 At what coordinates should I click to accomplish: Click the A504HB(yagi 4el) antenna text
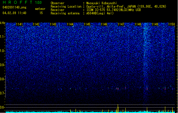pos(100,13)
